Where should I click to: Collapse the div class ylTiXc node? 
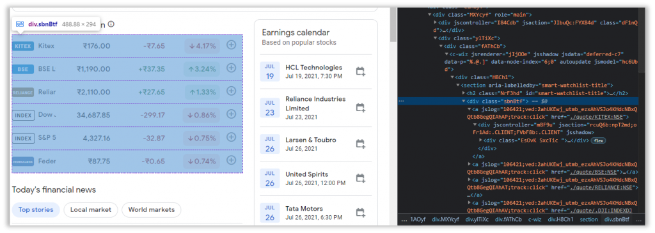tap(435, 38)
